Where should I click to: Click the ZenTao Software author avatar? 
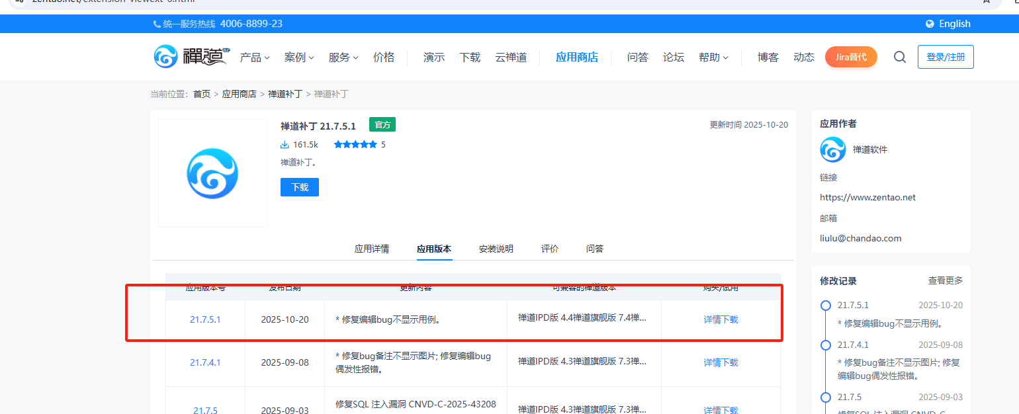(832, 149)
